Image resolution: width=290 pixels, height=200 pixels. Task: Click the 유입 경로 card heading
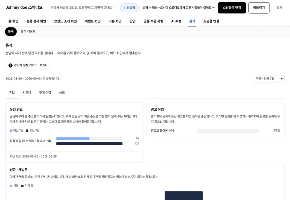click(x=16, y=110)
